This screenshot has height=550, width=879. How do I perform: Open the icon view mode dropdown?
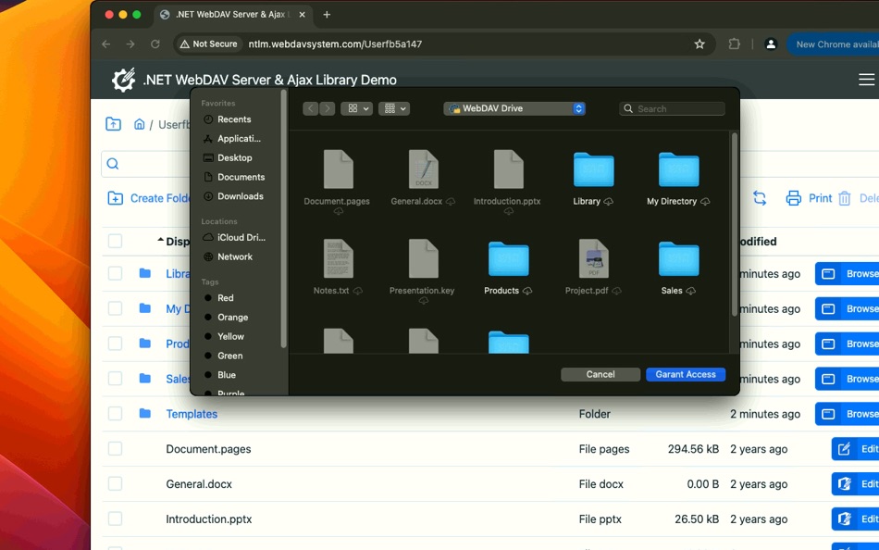coord(356,108)
